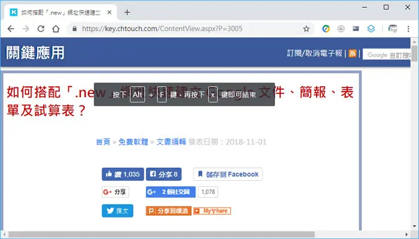Click the Google custom search box
The width and height of the screenshot is (419, 239).
pos(387,55)
